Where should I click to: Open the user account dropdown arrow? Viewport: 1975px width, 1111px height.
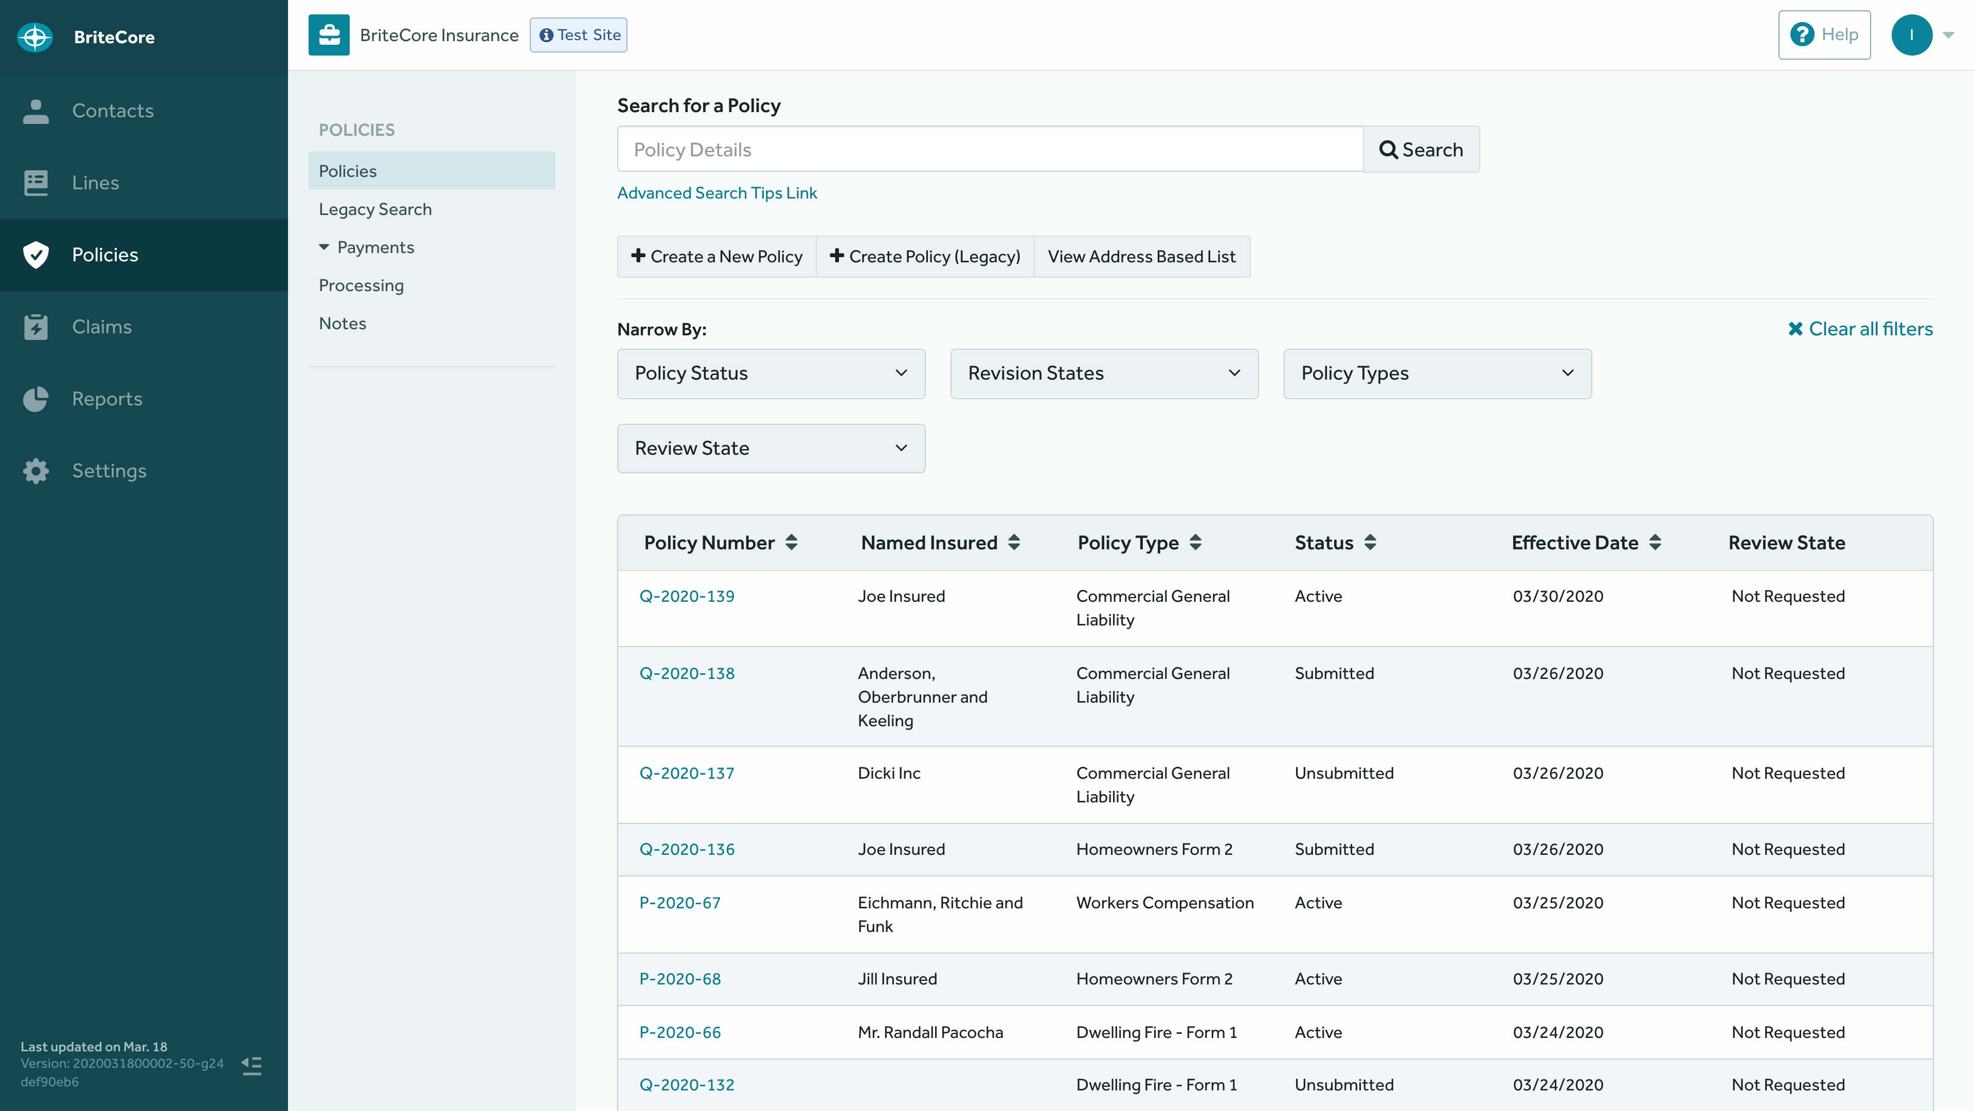1948,35
